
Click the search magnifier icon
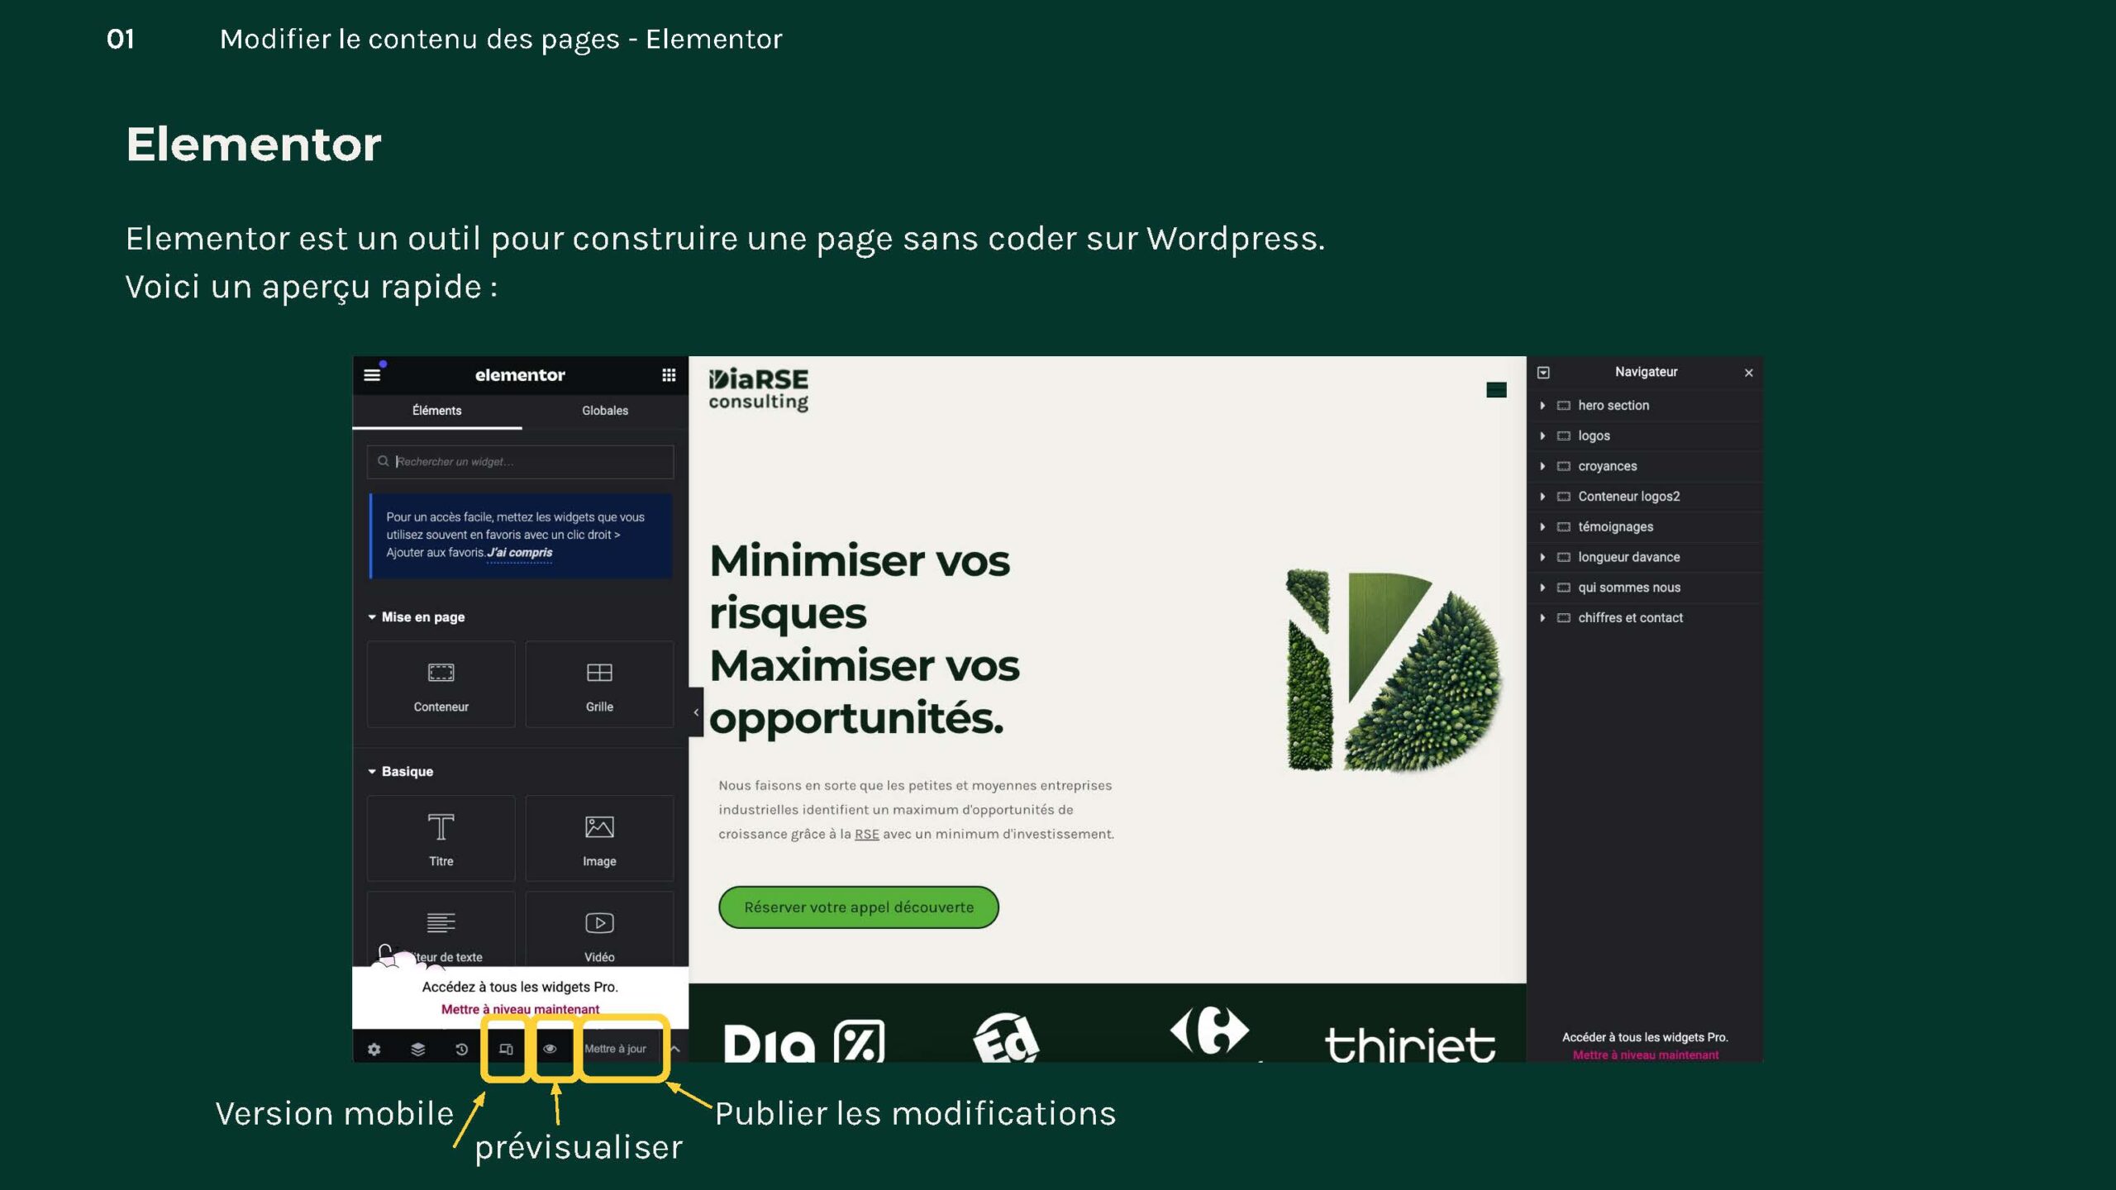383,461
